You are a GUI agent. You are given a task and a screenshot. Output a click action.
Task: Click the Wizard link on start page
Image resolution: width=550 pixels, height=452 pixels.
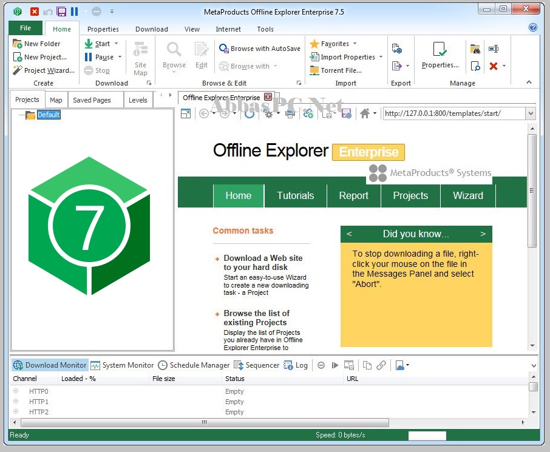click(468, 195)
